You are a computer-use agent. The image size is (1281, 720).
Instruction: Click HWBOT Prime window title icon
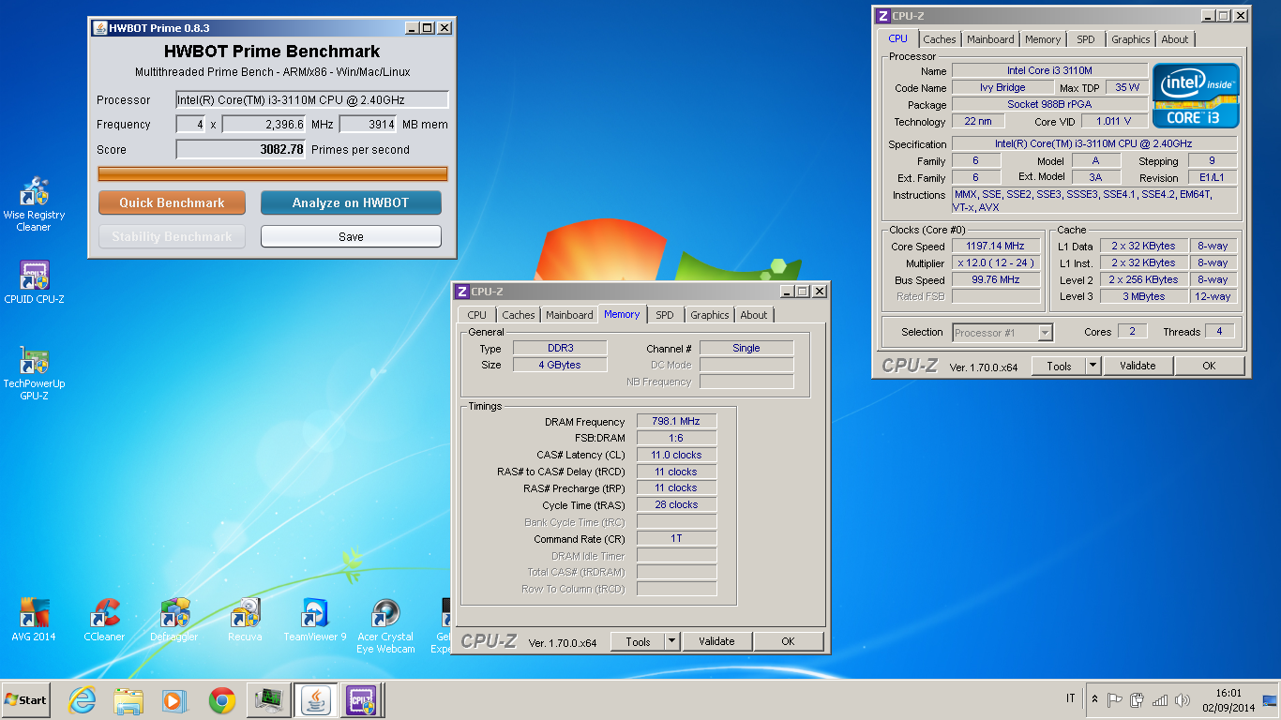(100, 28)
